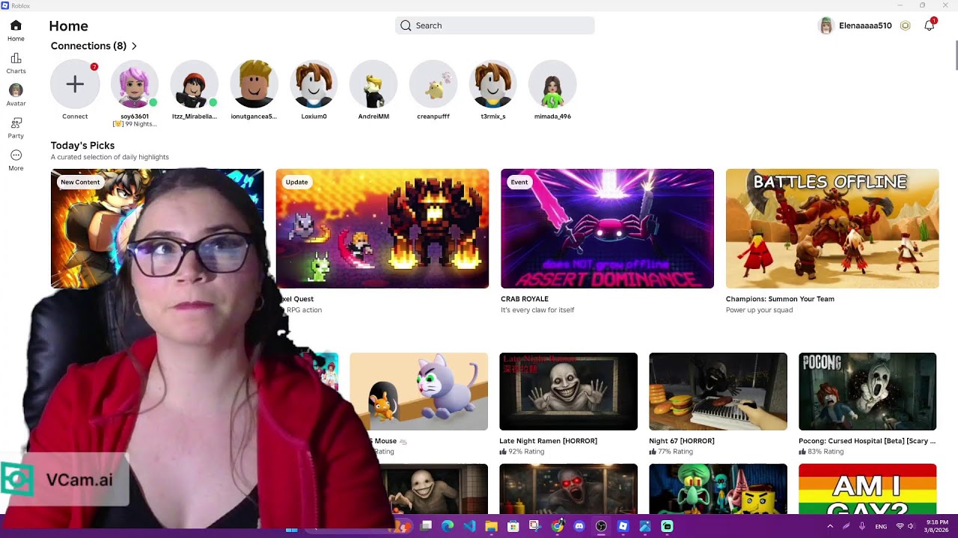Viewport: 958px width, 538px height.
Task: Click the ENG language indicator
Action: [x=881, y=526]
